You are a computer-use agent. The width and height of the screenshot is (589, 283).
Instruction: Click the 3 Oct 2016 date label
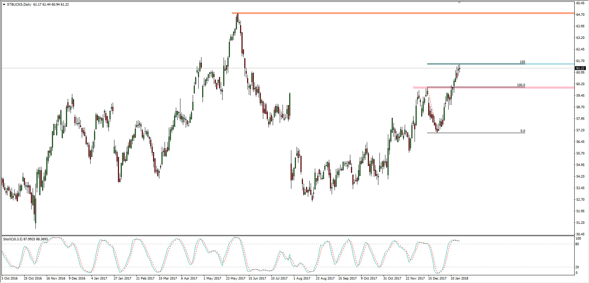coord(9,278)
